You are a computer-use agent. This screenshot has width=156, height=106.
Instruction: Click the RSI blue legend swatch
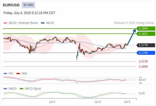click(5, 74)
